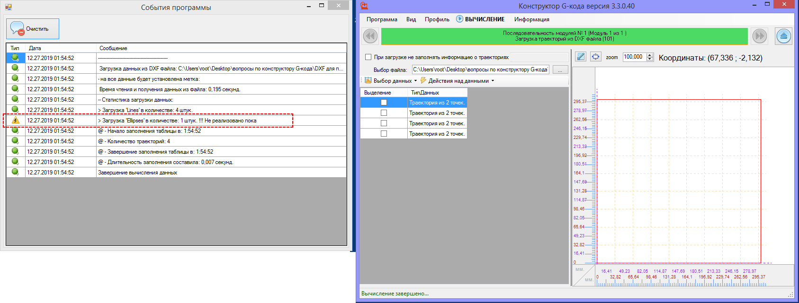The width and height of the screenshot is (799, 303).
Task: Click the Сообщение column header in events
Action: pyautogui.click(x=222, y=48)
